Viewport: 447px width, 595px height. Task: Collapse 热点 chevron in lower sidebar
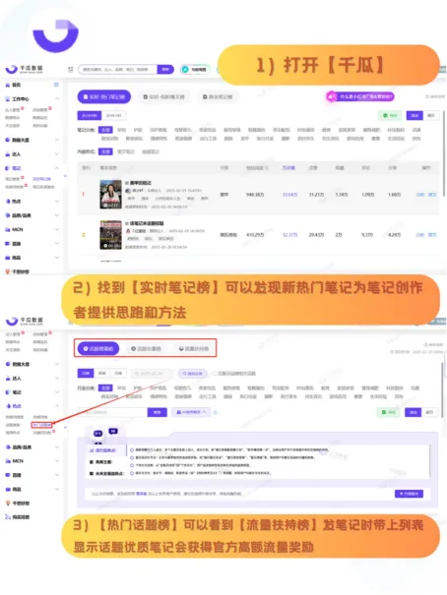(57, 406)
